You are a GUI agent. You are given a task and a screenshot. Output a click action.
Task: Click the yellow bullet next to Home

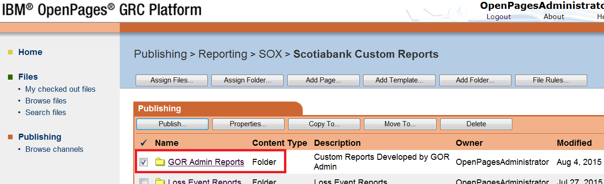10,52
